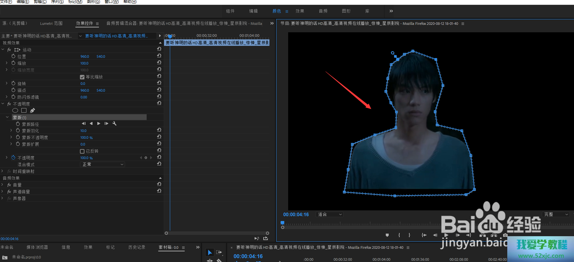Uncheck the 等比缩放 checkbox

tap(82, 77)
